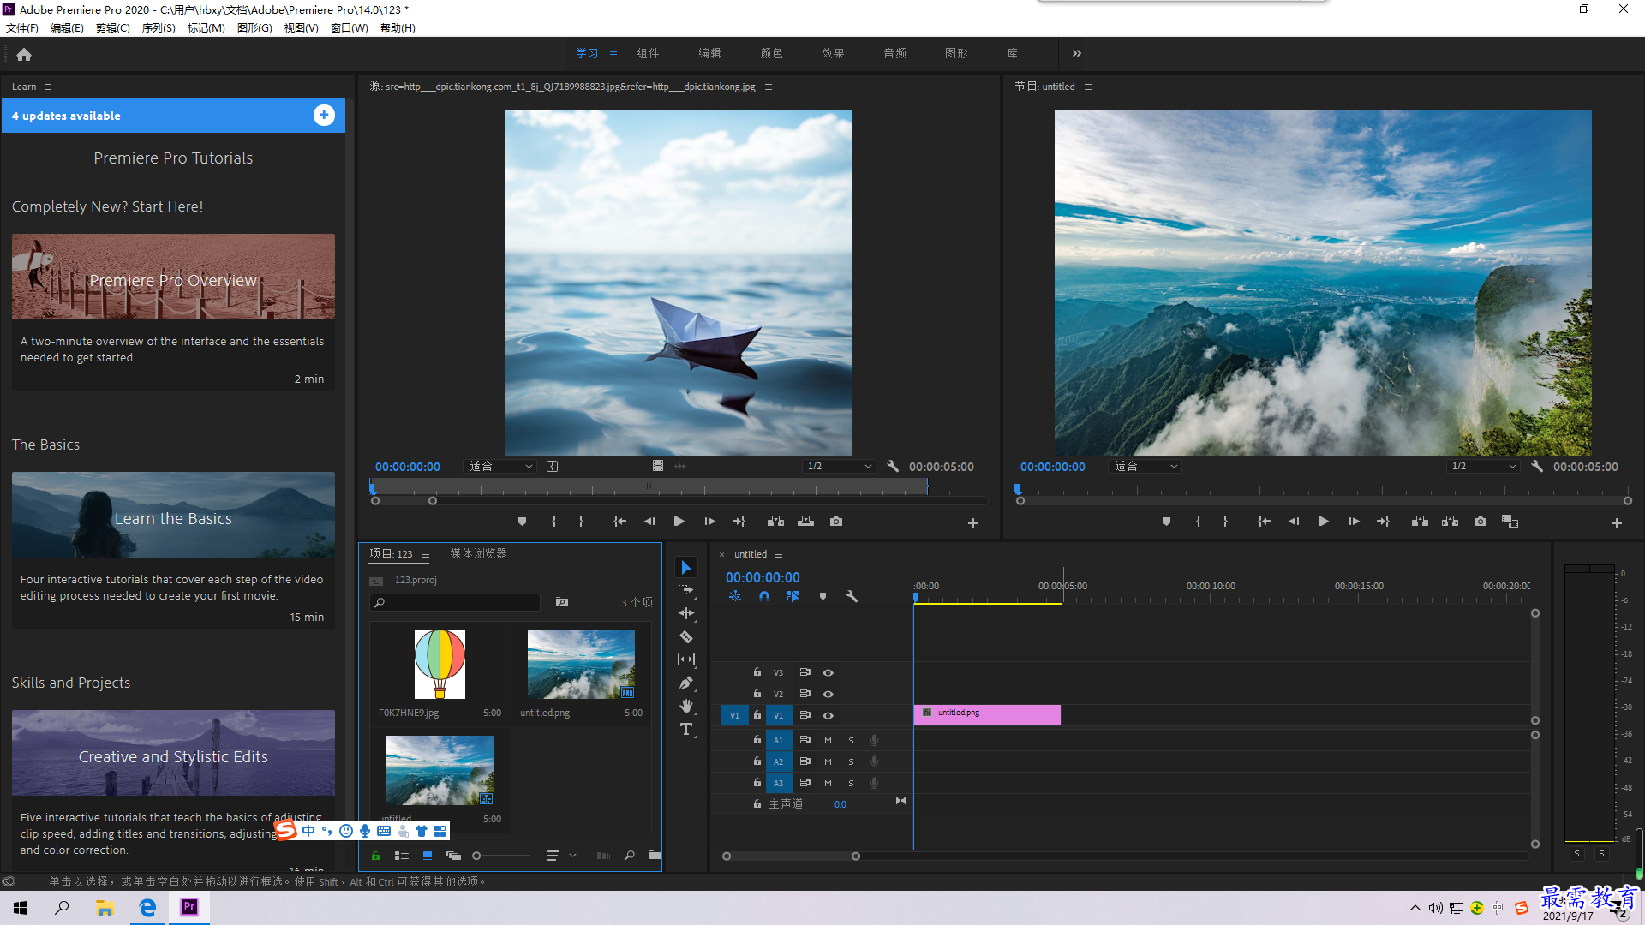Switch to 媒体浏览器 tab

point(478,554)
